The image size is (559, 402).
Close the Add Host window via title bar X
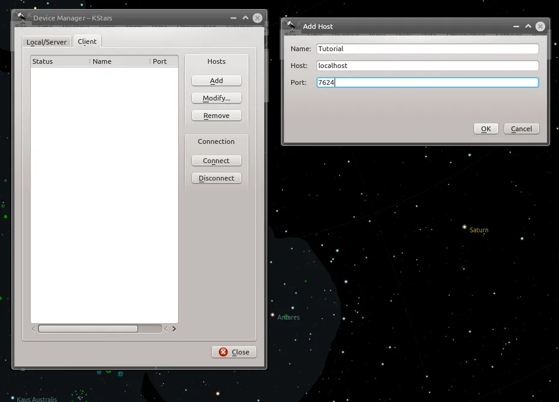pos(540,26)
